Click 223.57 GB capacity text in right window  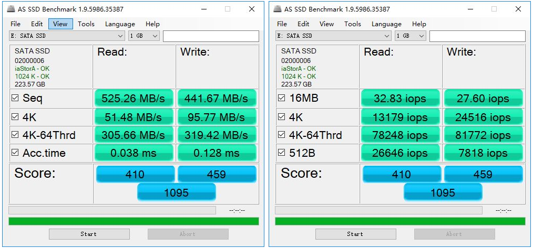coord(296,84)
